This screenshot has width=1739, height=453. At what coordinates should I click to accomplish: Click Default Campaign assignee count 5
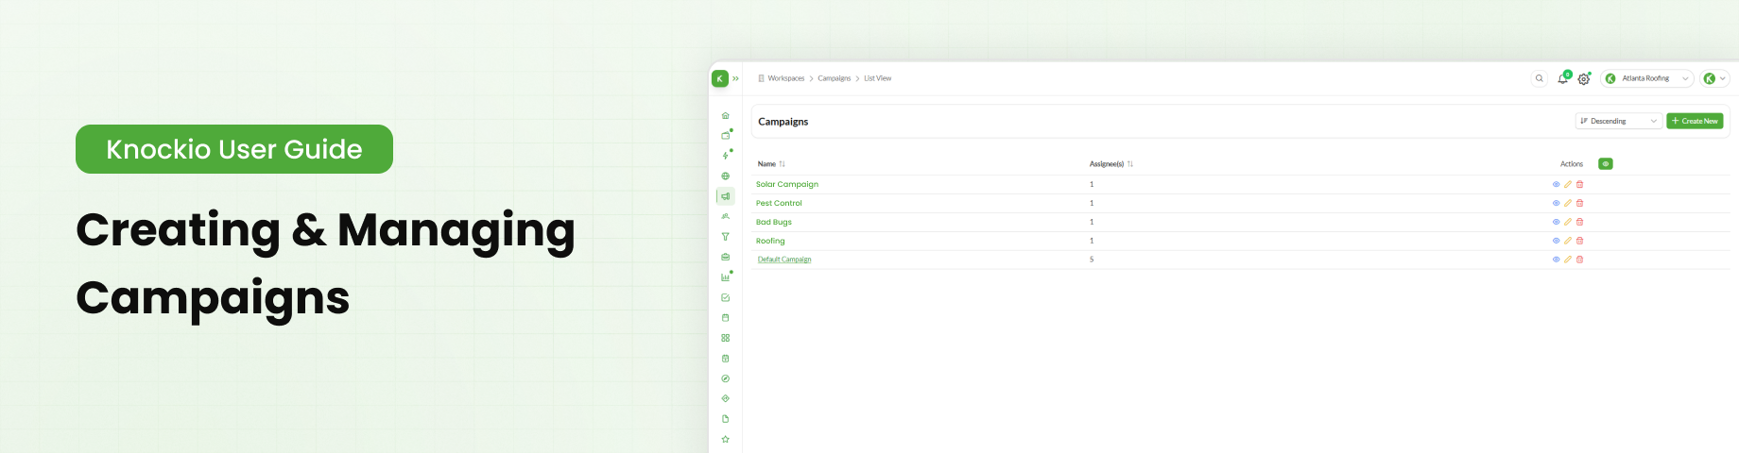1092,260
